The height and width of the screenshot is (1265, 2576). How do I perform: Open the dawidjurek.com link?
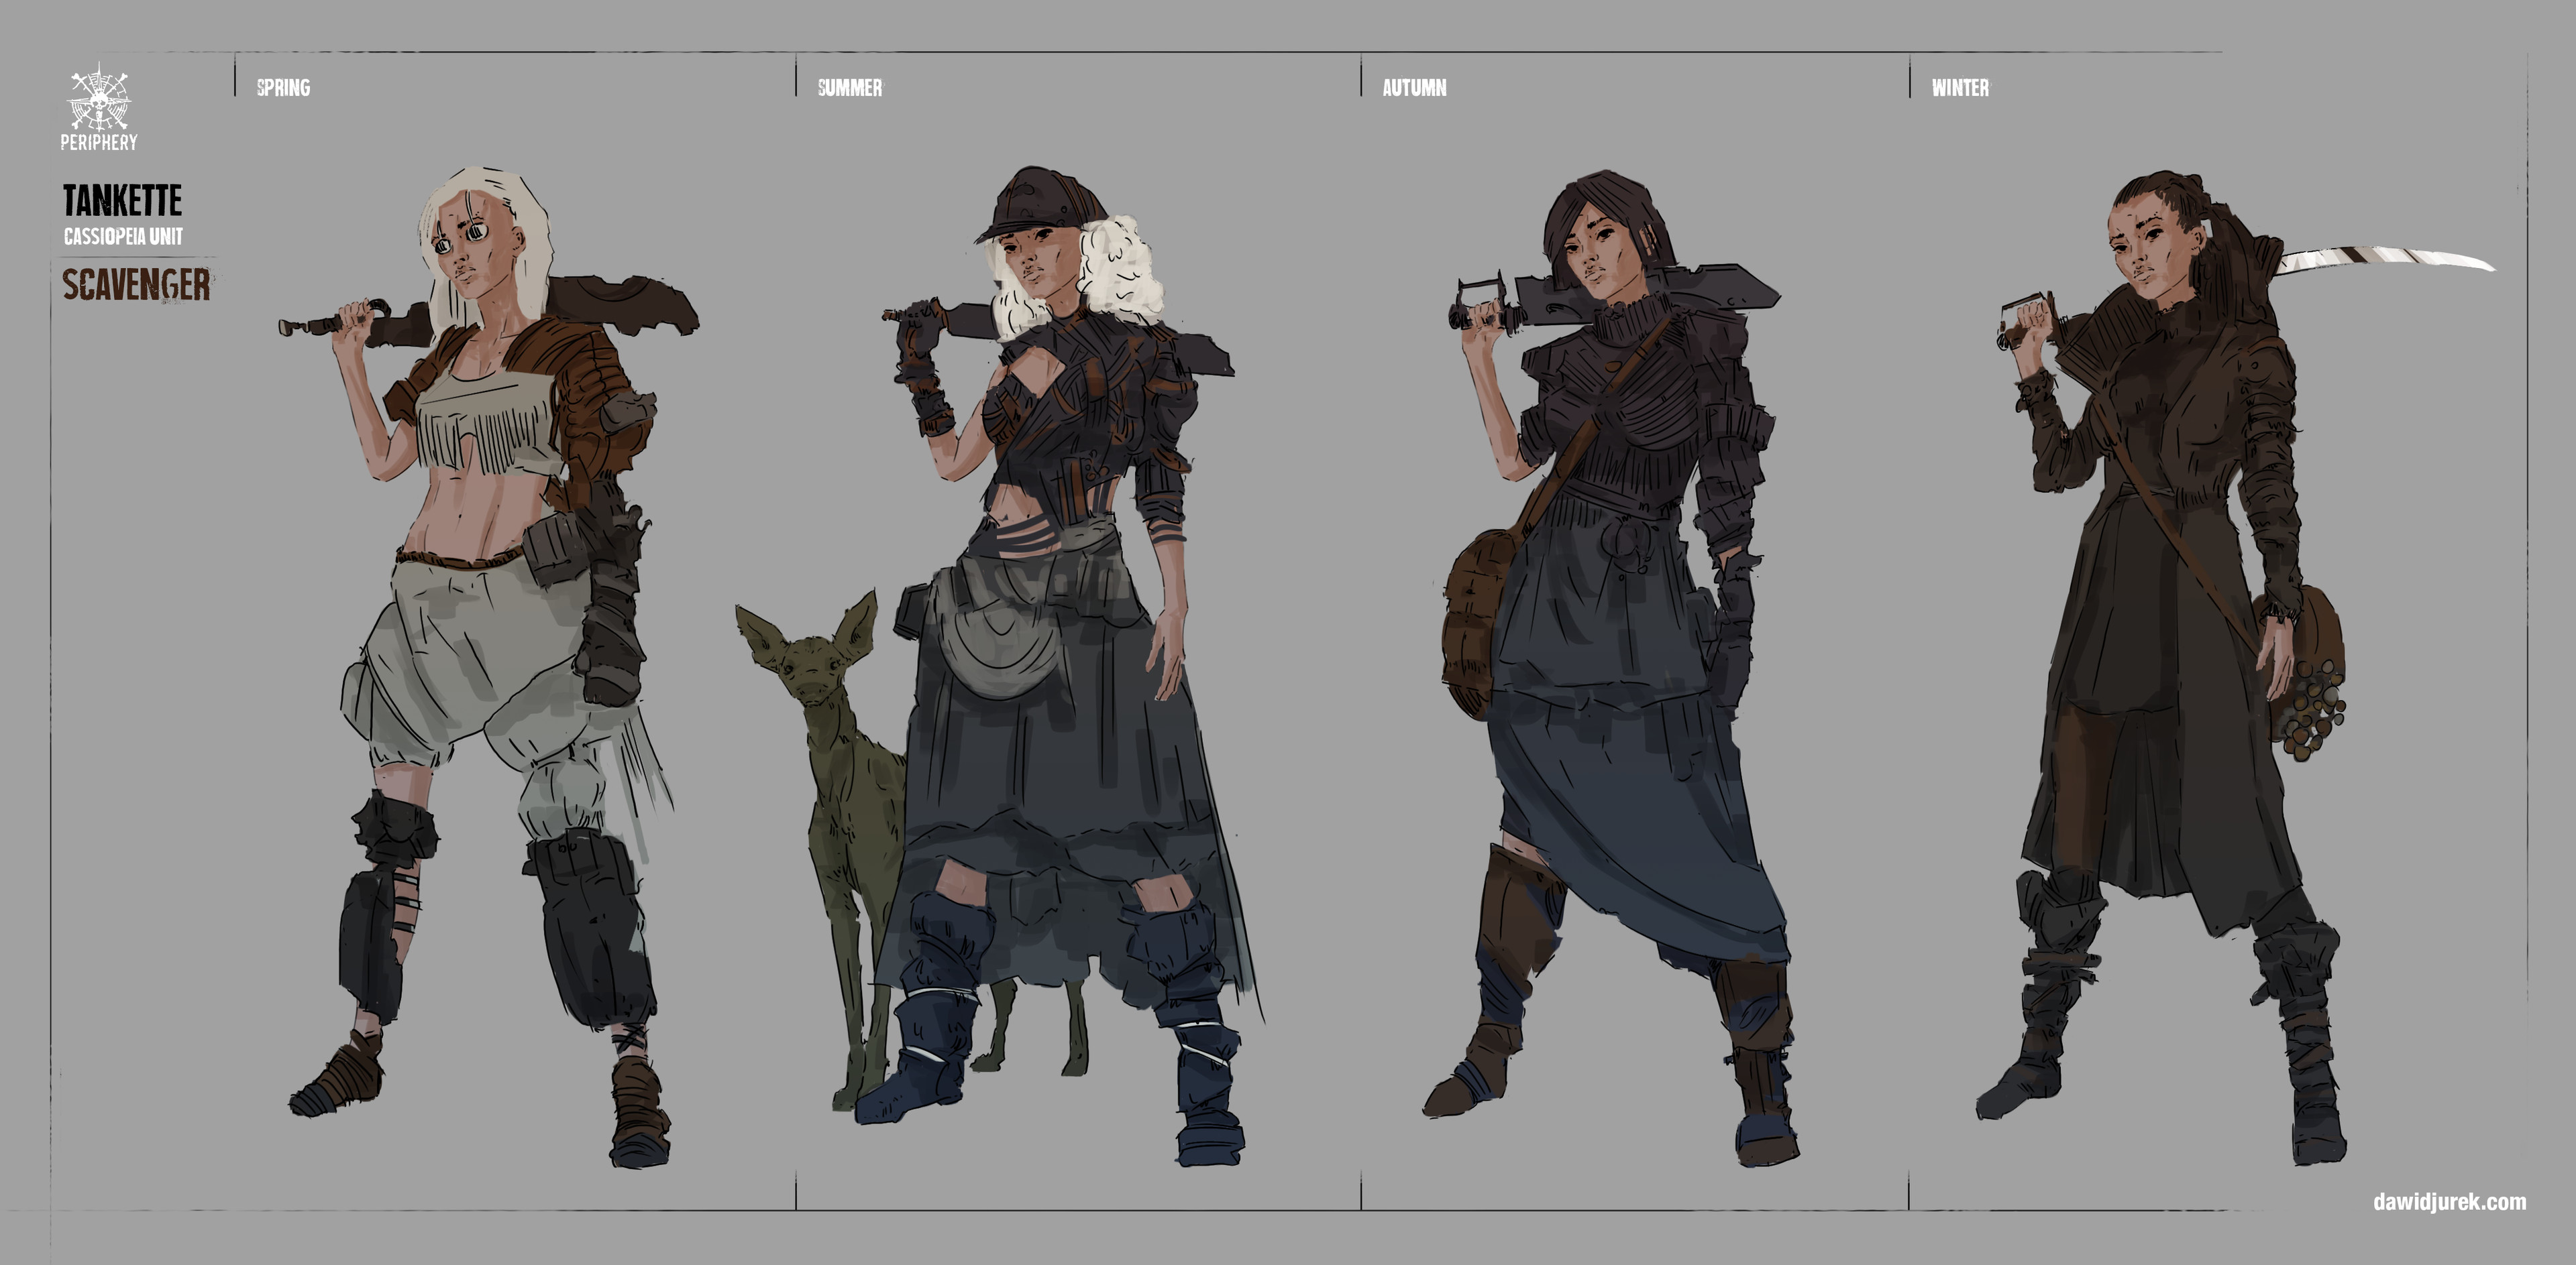(2449, 1201)
